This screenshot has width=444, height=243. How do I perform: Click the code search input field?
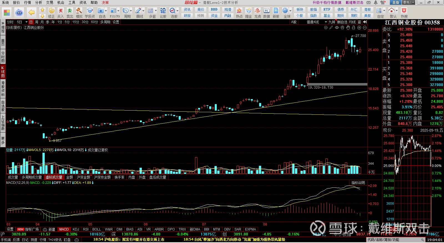[x=396, y=240]
